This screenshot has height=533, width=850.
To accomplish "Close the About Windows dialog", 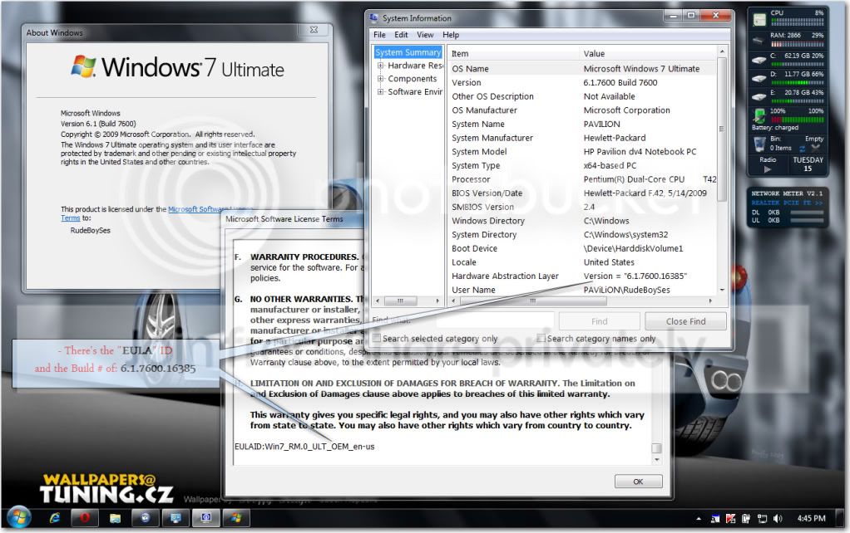I will click(314, 30).
